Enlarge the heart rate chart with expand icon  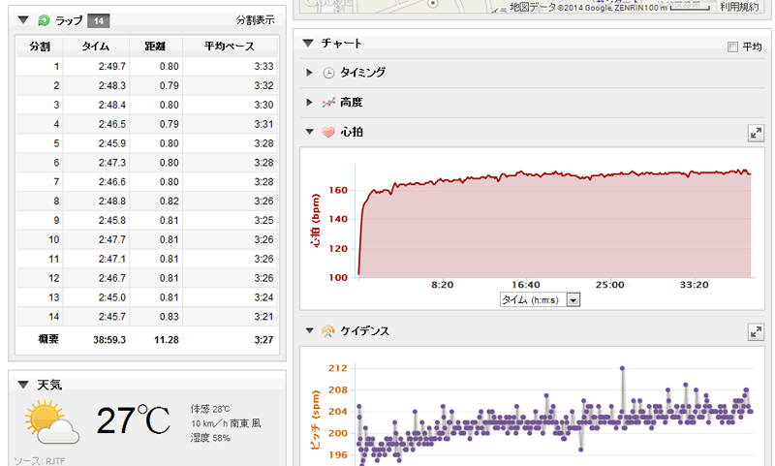click(x=756, y=133)
